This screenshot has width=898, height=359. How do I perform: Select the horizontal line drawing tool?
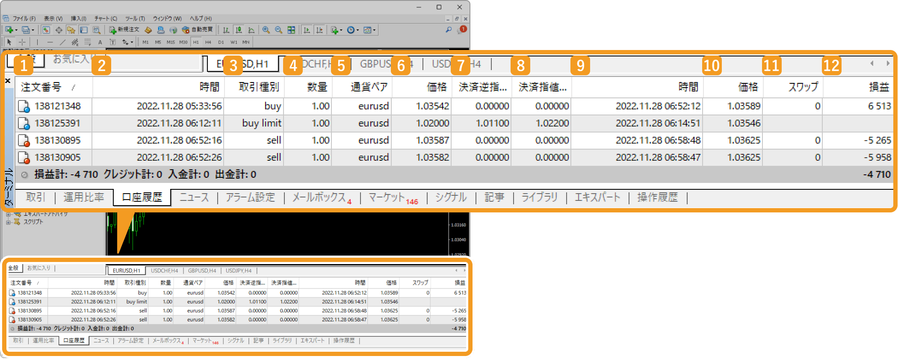(x=50, y=42)
